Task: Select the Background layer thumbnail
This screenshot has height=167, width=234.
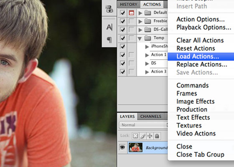Action: 135,147
